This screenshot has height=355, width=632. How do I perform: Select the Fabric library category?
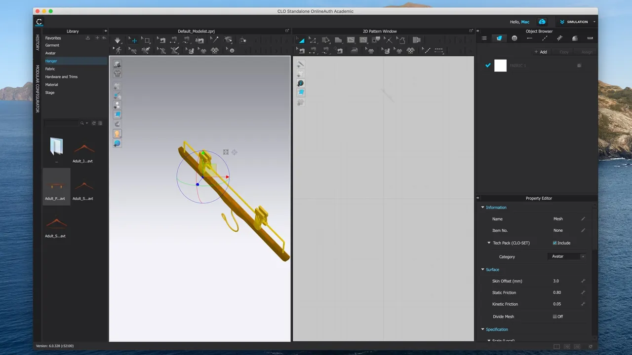click(x=50, y=69)
